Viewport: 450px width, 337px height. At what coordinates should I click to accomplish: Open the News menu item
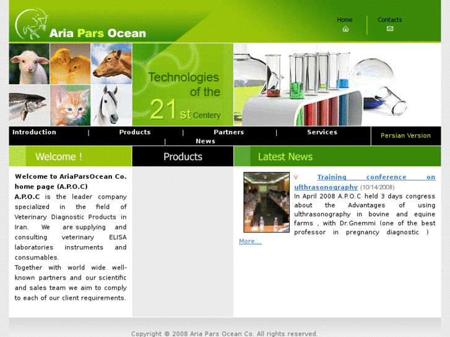(206, 141)
